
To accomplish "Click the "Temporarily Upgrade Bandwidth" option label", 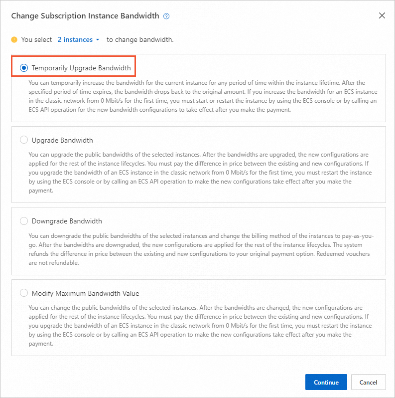I will [x=81, y=68].
